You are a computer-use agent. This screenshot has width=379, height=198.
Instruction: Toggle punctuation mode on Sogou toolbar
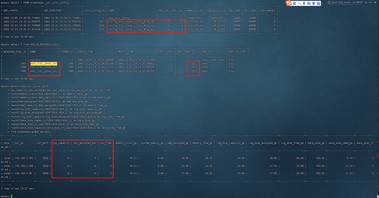(x=299, y=3)
